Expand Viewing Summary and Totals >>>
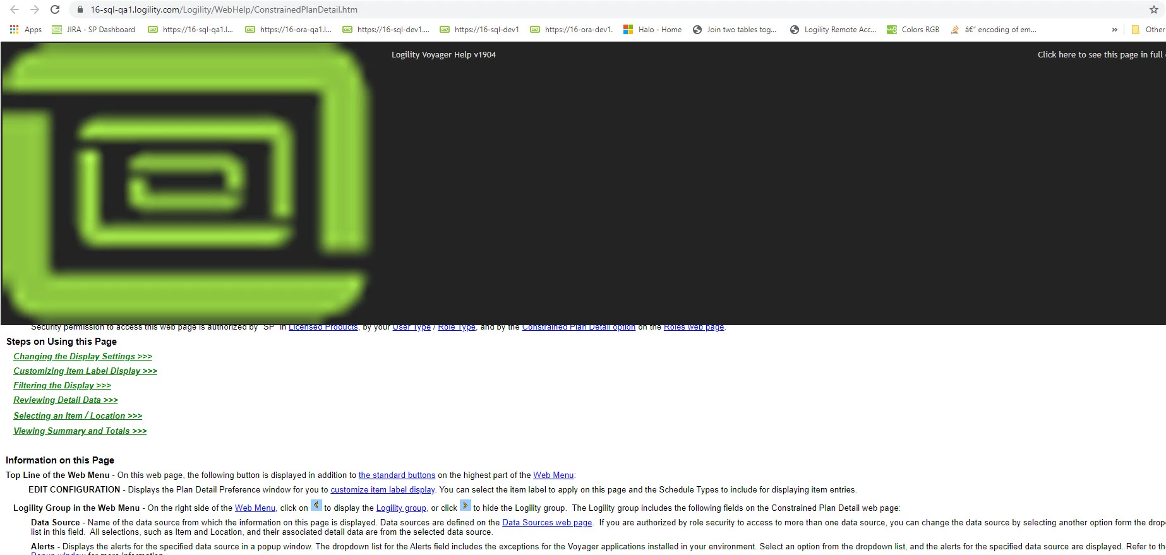The image size is (1166, 555). coord(80,431)
